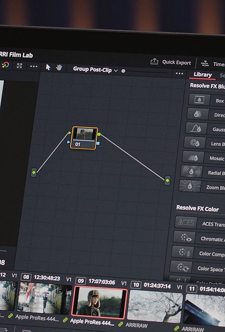Click node 01 blue key input
225x332 pixels.
(68, 142)
